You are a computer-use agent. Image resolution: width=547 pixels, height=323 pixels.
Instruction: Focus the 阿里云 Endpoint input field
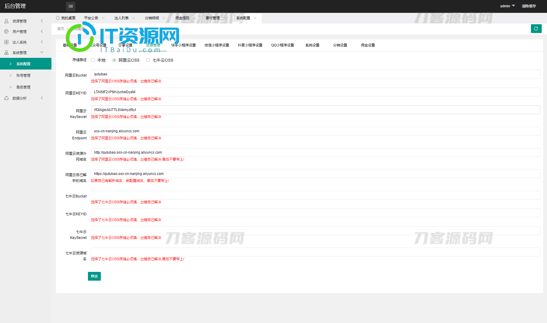pyautogui.click(x=315, y=131)
